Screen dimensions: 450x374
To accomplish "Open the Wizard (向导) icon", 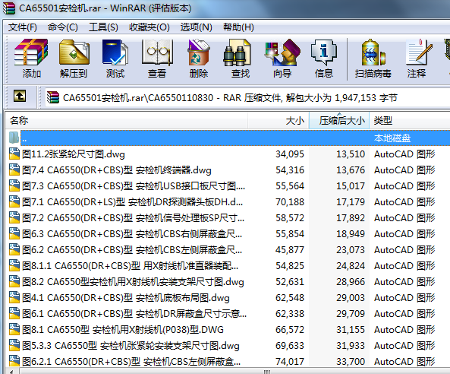I will [282, 52].
